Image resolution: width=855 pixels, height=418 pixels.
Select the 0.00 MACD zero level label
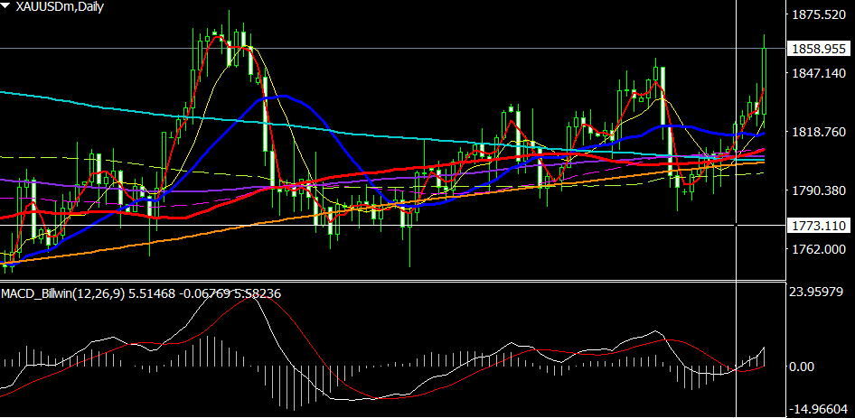(802, 367)
